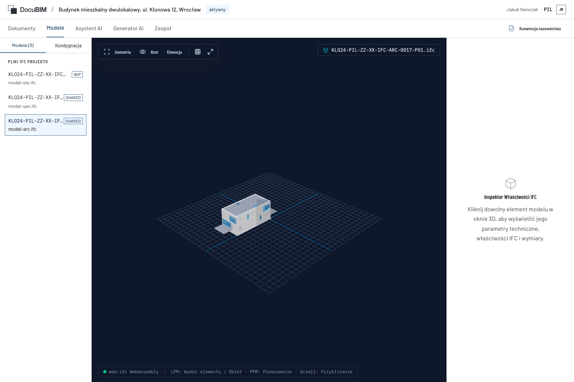Click the PLIKI IFC PROJEKTU heading
The height and width of the screenshot is (382, 574).
pyautogui.click(x=28, y=62)
